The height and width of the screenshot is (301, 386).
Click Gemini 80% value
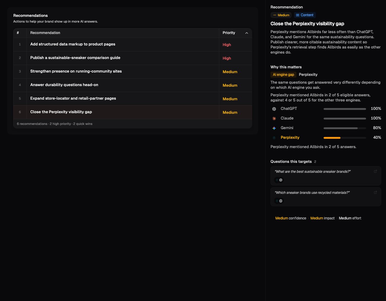click(377, 128)
